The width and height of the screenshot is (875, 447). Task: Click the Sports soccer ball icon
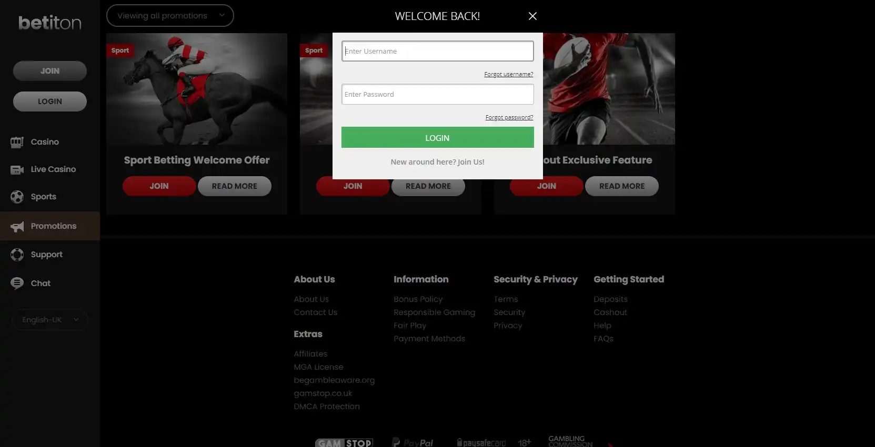pyautogui.click(x=17, y=197)
